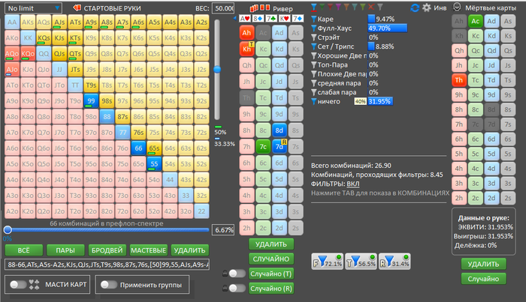The height and width of the screenshot is (302, 526).
Task: Click the cards icon next to Ривер
Action: tap(260, 8)
